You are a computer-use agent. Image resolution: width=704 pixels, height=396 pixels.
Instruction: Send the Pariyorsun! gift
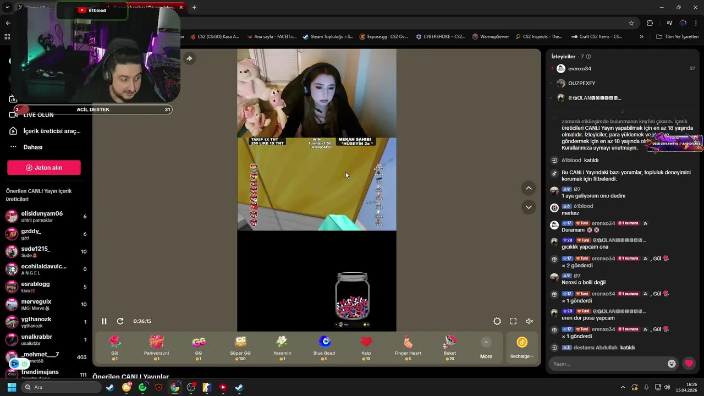point(156,348)
